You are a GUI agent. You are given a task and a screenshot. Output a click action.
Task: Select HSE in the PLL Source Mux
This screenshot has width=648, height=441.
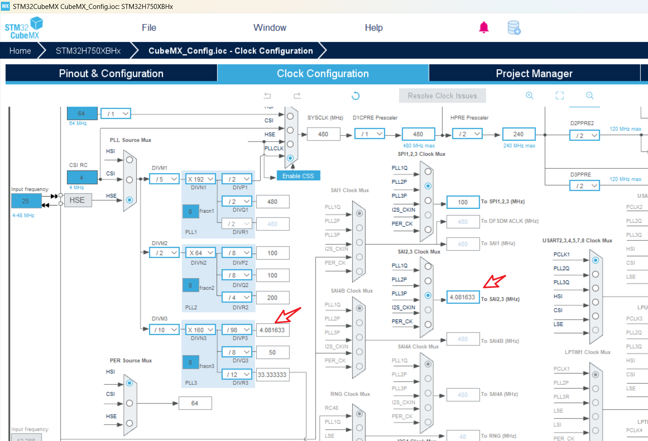click(129, 200)
